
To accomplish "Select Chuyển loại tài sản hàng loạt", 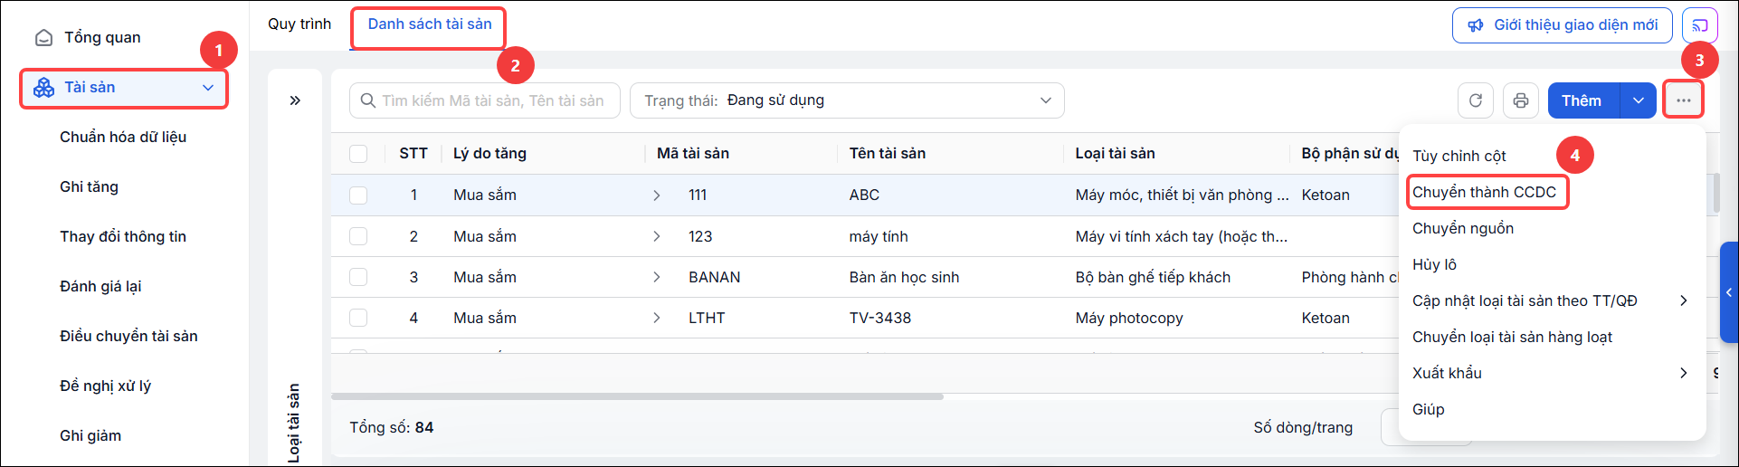I will 1512,337.
